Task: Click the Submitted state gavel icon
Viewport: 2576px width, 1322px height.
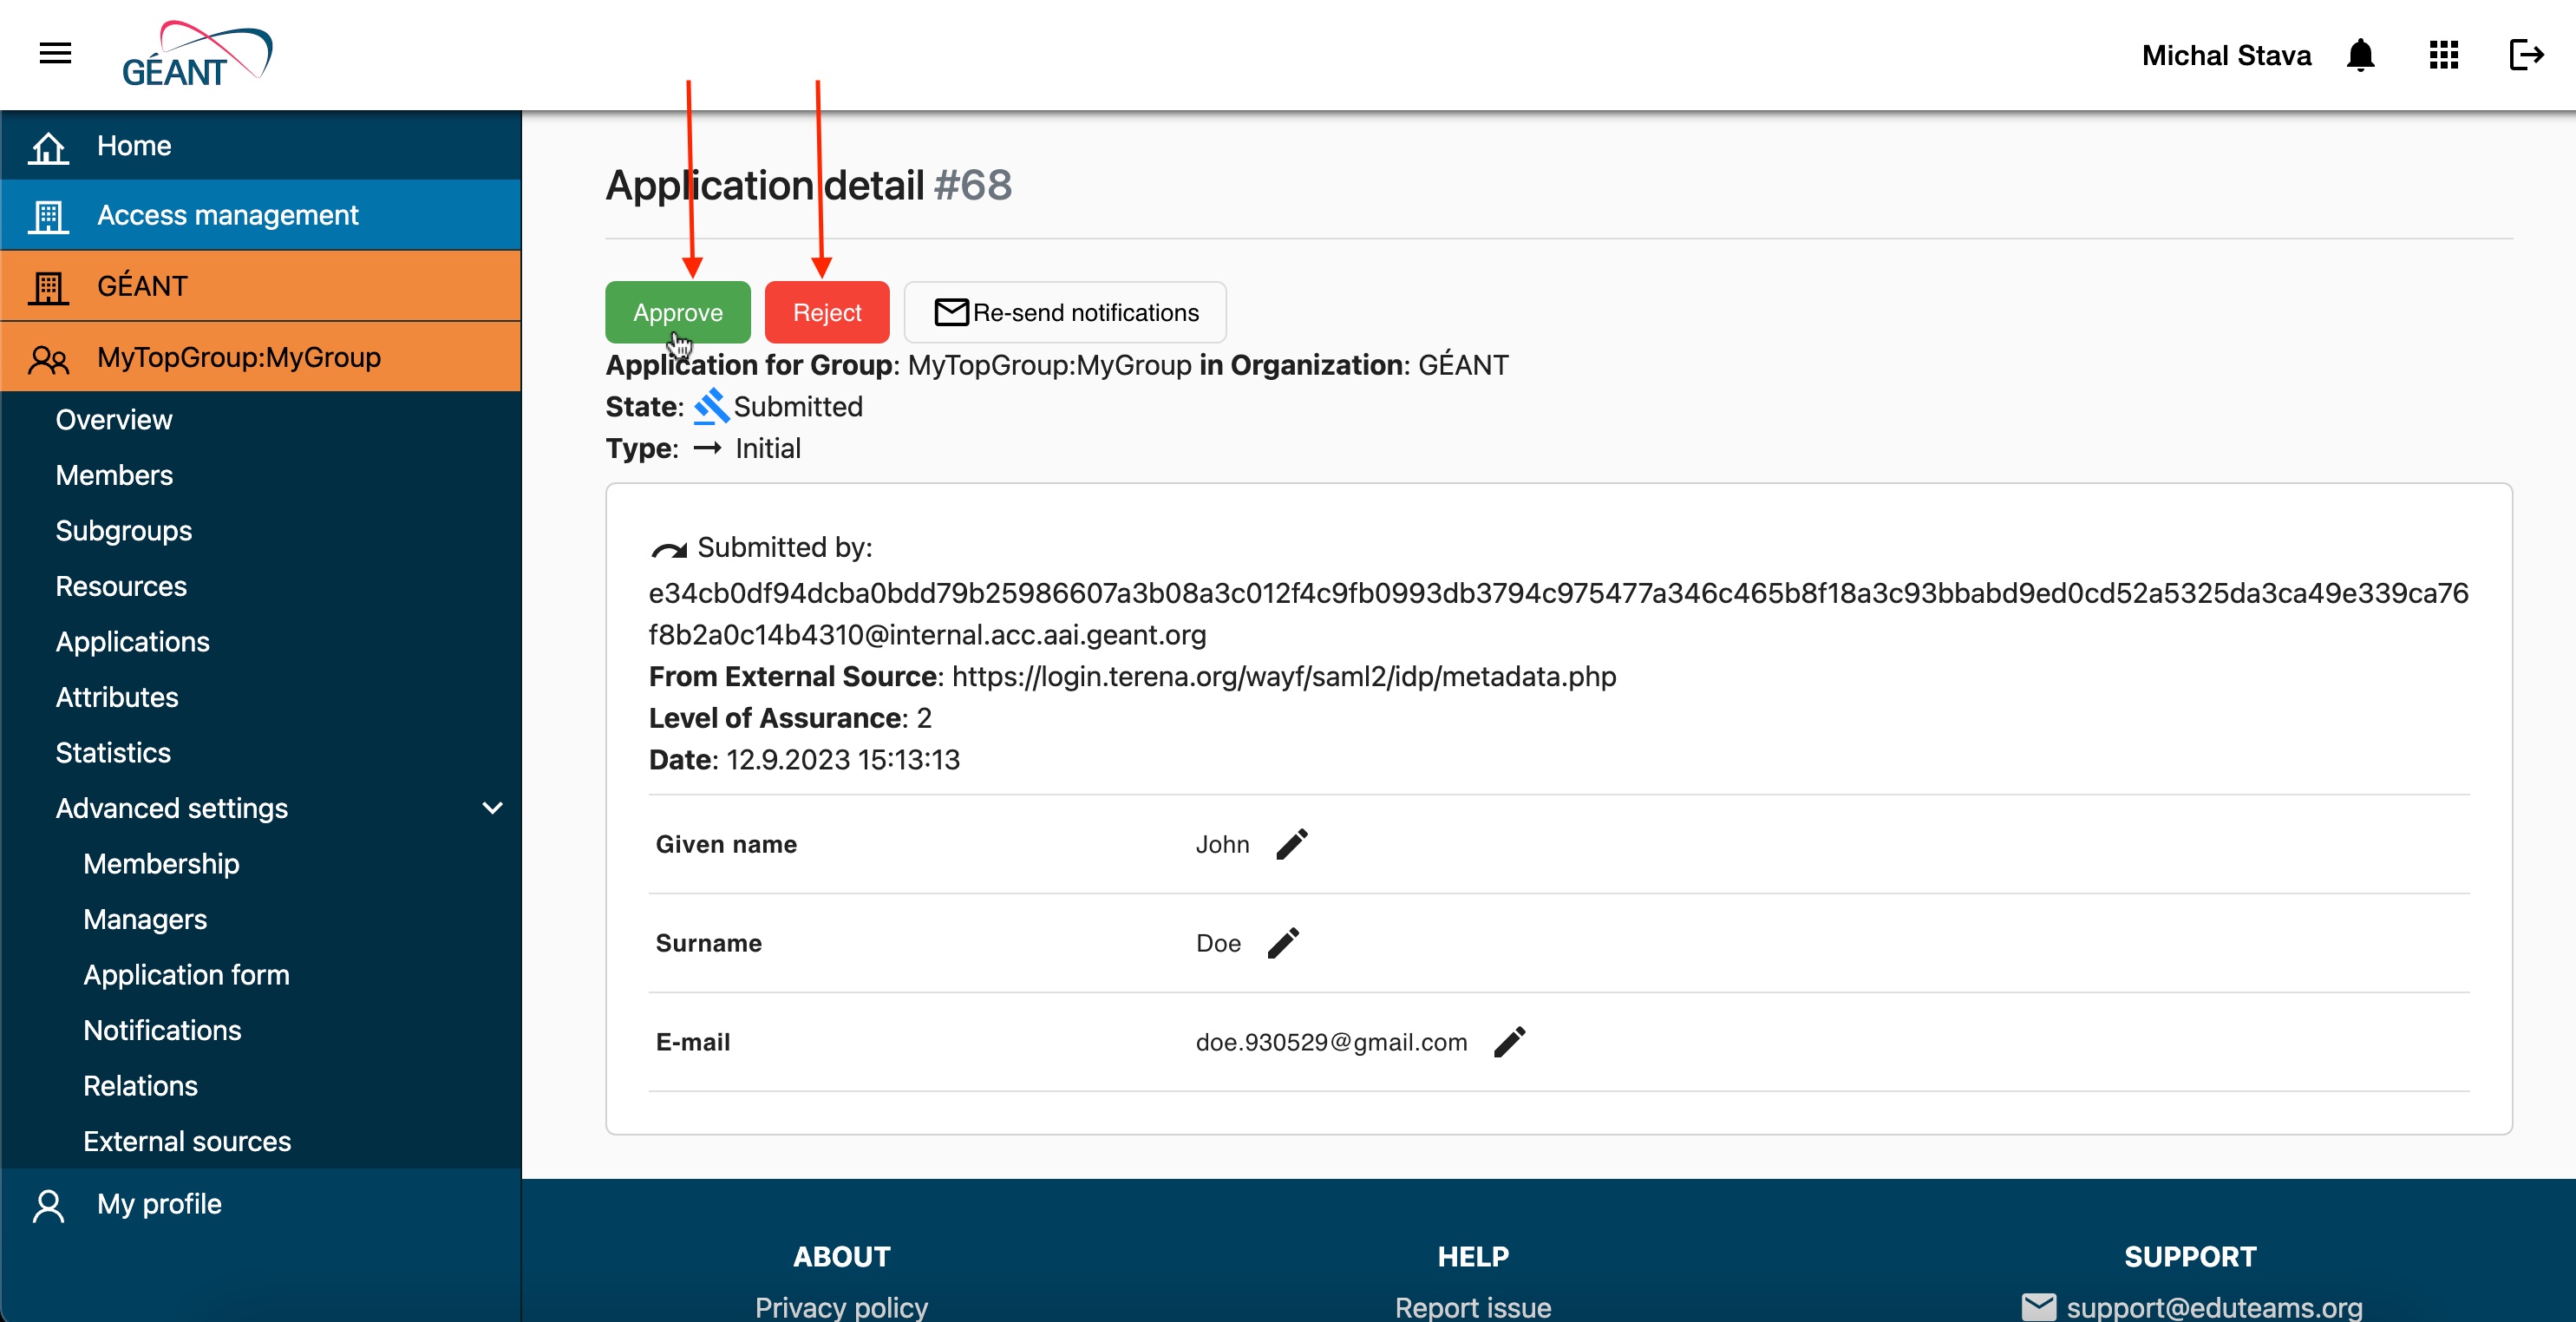Action: pos(711,407)
